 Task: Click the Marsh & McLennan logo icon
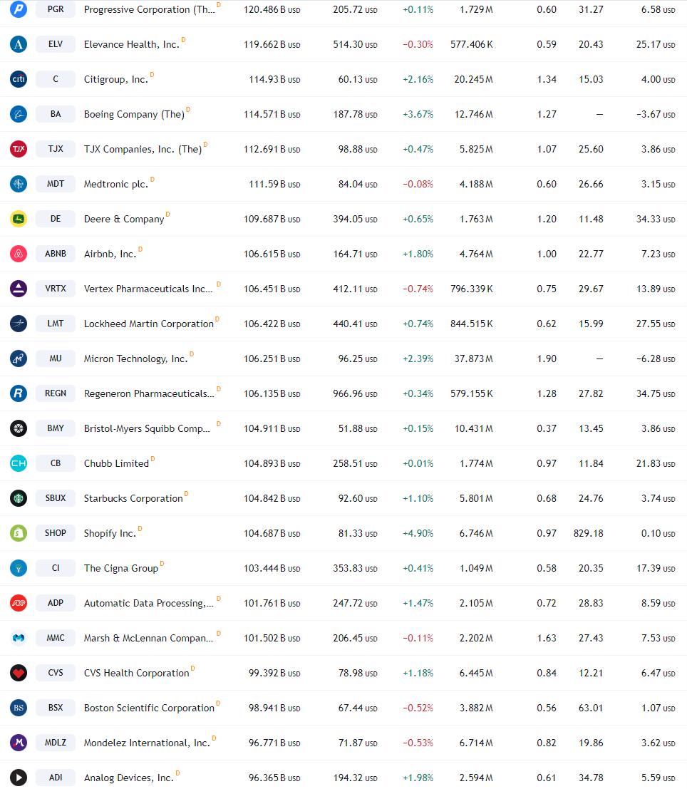[19, 638]
